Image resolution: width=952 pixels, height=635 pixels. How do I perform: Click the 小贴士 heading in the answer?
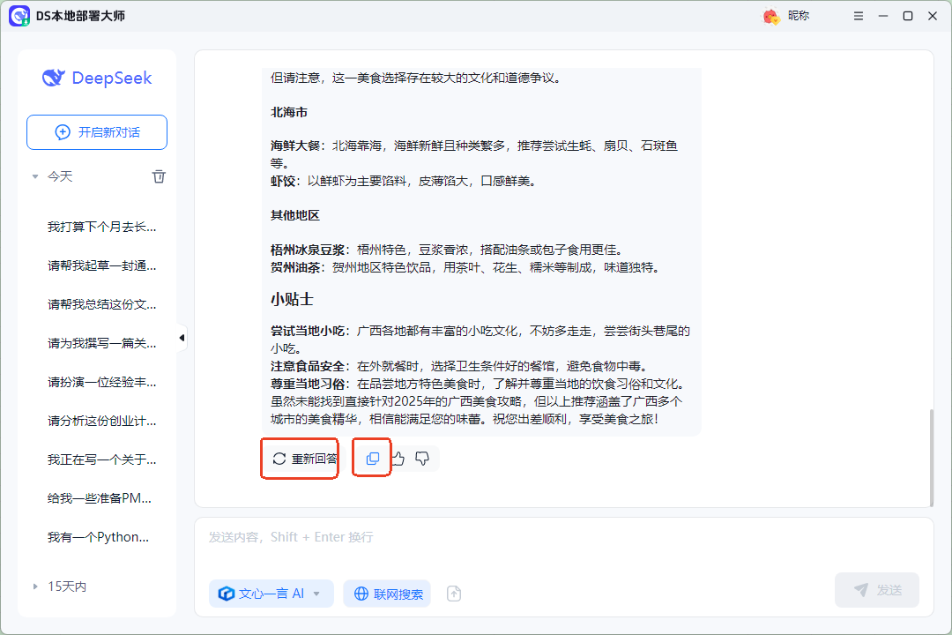(x=292, y=299)
